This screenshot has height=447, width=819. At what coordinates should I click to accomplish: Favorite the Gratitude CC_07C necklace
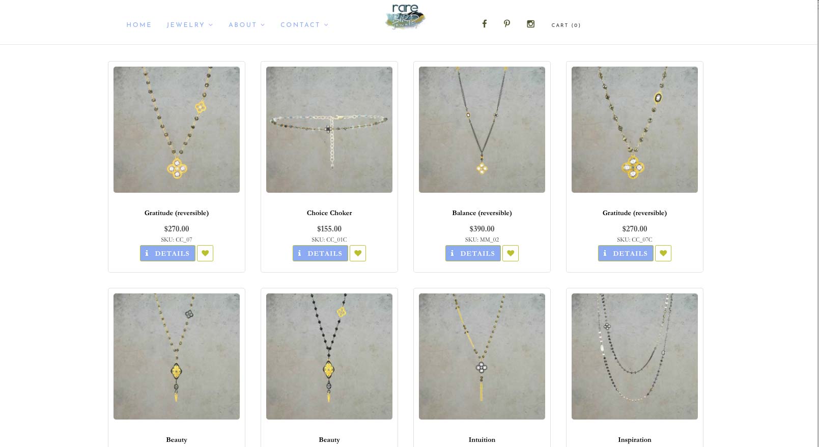(x=663, y=253)
